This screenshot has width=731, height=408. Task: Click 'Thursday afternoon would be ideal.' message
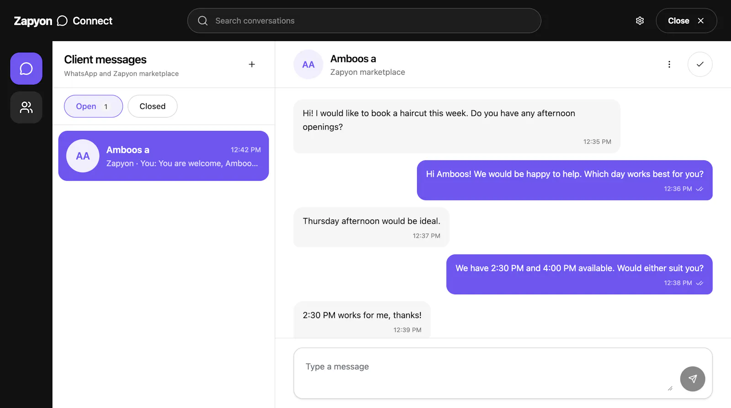[371, 227]
